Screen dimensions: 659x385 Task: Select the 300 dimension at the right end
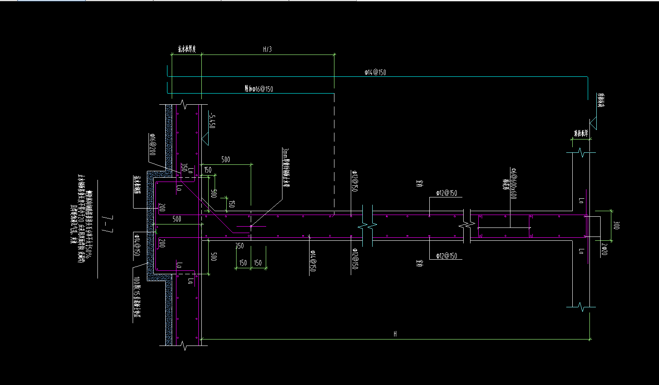(616, 225)
